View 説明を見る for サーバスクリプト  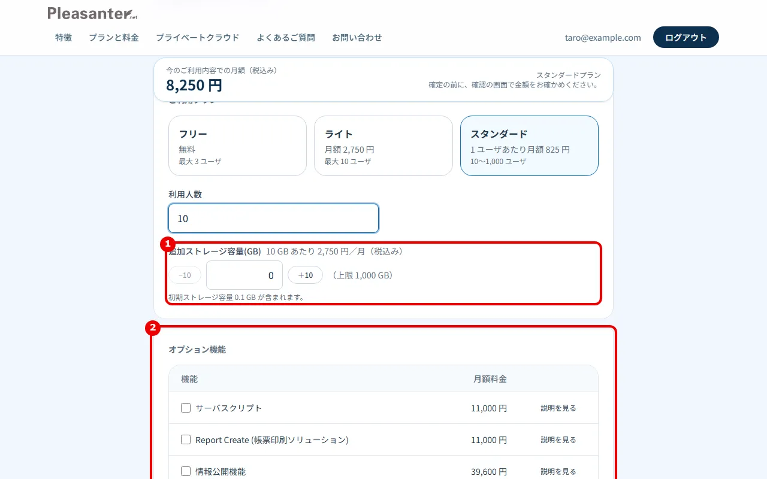coord(558,408)
